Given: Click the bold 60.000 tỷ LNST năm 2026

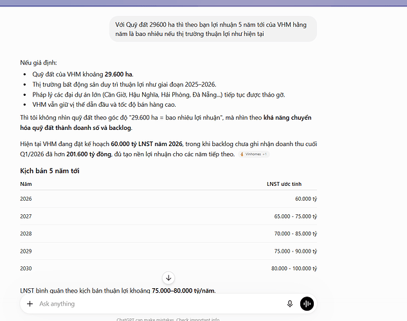Looking at the screenshot, I should click(x=147, y=144).
